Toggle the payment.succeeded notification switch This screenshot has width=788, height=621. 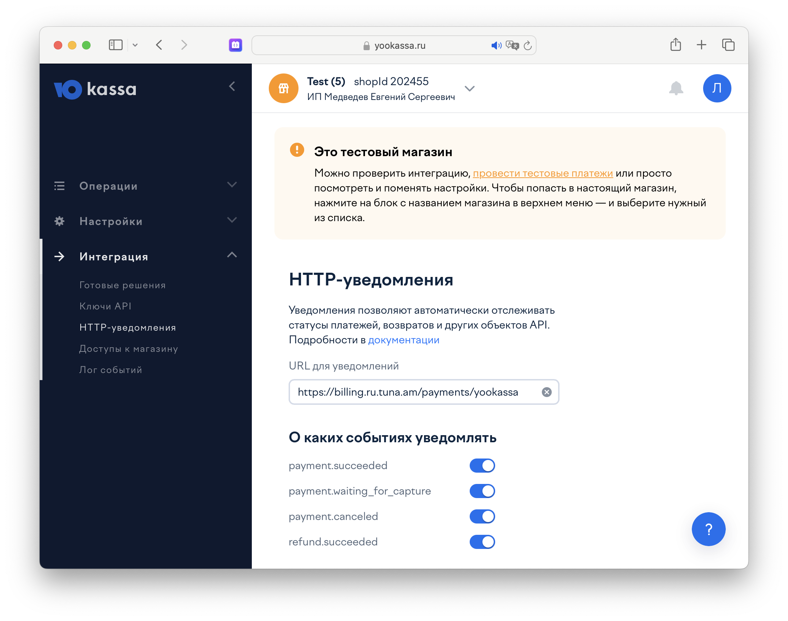click(482, 465)
